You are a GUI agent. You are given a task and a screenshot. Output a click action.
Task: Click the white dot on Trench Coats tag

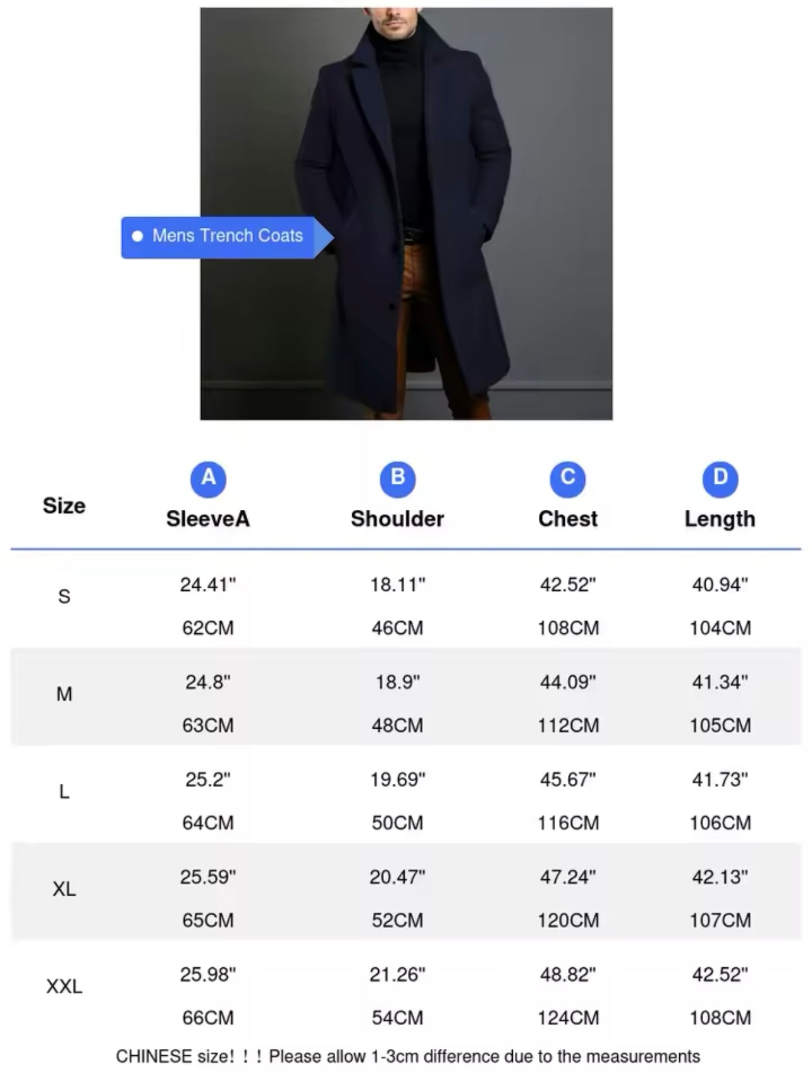[x=137, y=237]
